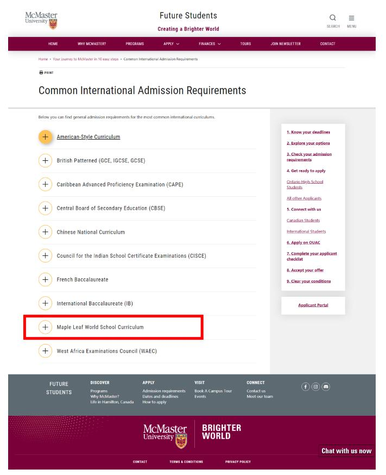Screen dimensions: 386x475
Task: Click the McMaster University logo in header
Action: click(42, 18)
